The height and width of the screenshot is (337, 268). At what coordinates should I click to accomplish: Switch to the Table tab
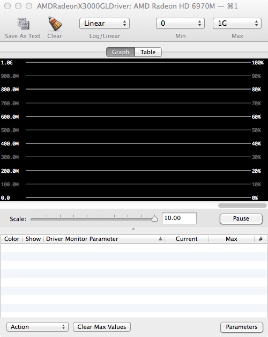148,52
